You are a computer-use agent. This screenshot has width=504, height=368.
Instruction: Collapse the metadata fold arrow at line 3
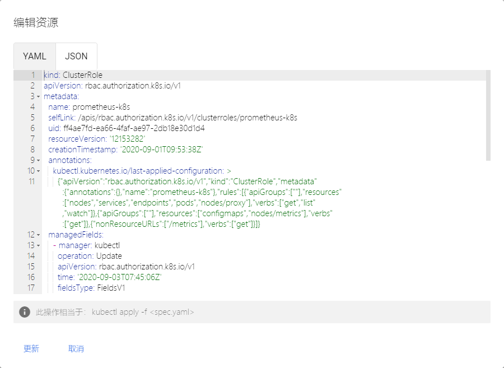tap(38, 96)
